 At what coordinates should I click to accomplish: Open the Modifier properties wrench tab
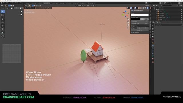tap(153, 45)
